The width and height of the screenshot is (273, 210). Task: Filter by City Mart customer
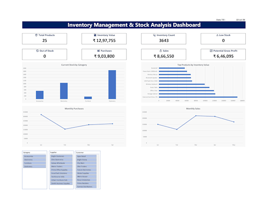86,163
